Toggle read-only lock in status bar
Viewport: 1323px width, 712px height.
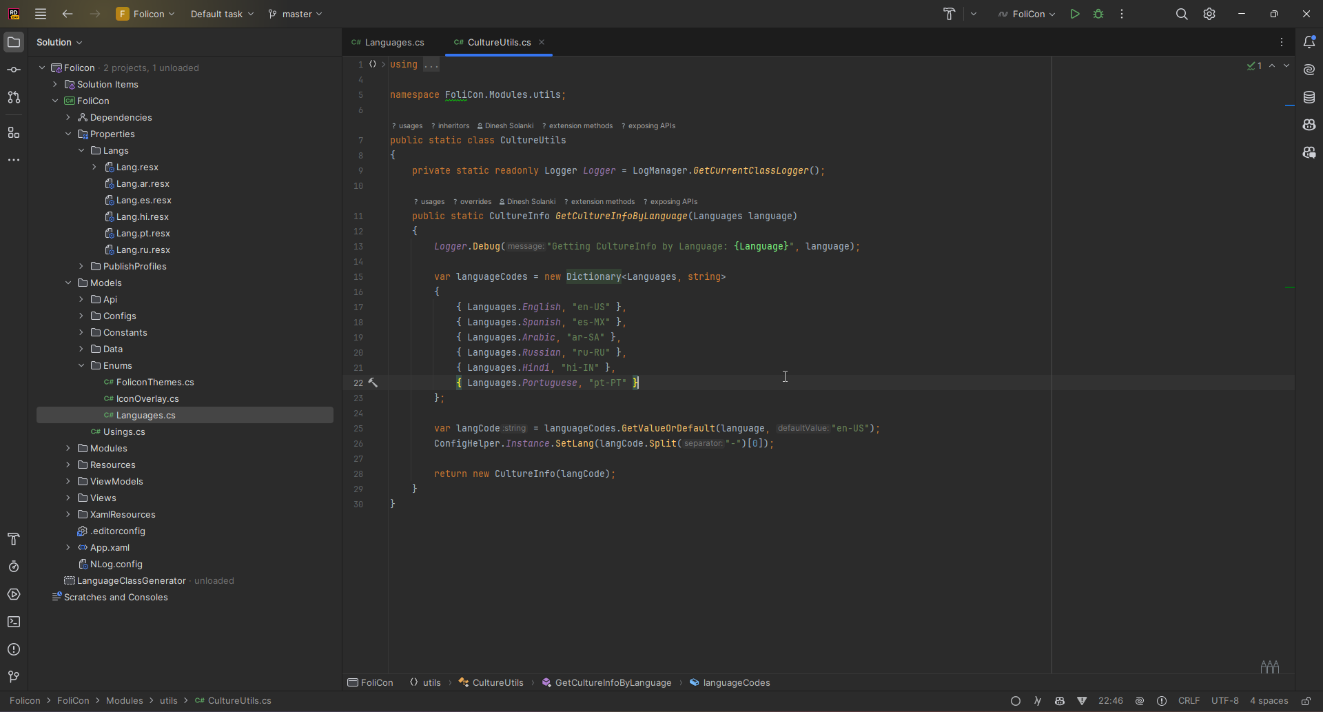tap(1306, 701)
